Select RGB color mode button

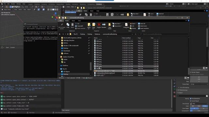point(199,106)
